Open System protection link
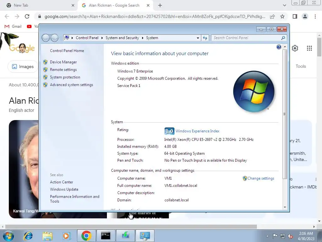Screen dimensions: 322x242 tap(65, 77)
